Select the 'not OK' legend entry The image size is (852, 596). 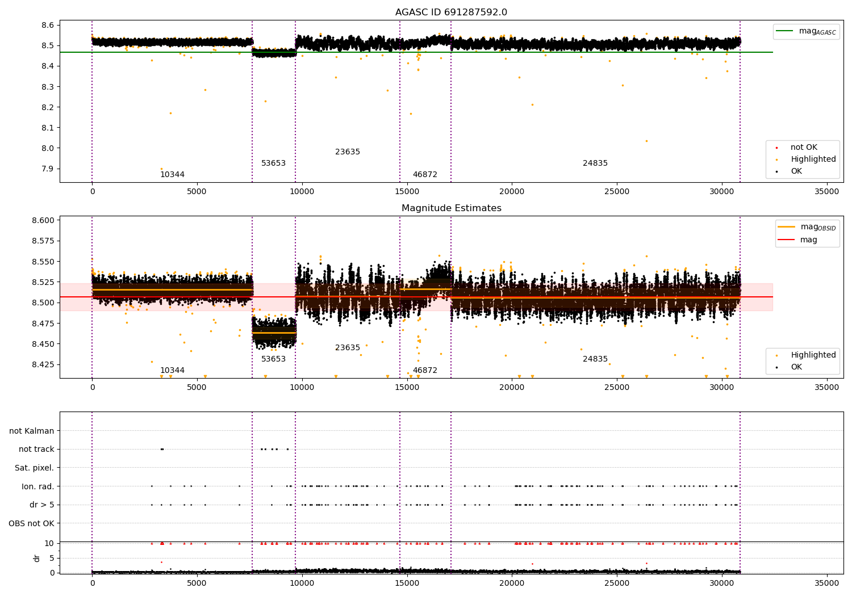pyautogui.click(x=804, y=148)
